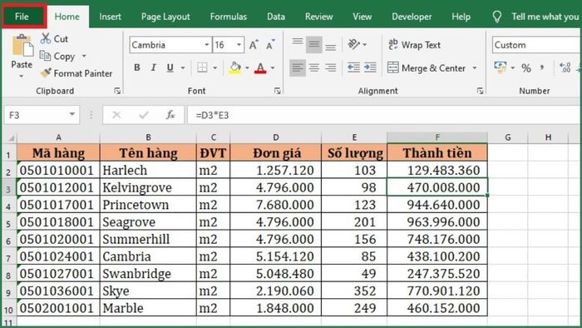Click the Name Box showing F3
This screenshot has height=328, width=582.
pyautogui.click(x=36, y=115)
